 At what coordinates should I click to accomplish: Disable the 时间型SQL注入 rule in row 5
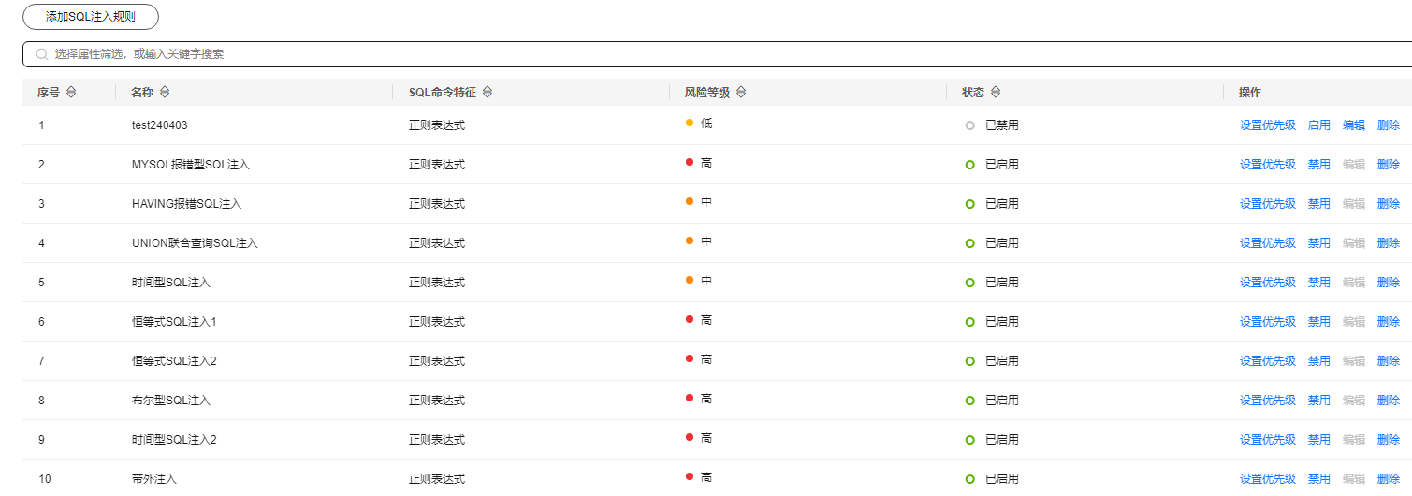1318,283
